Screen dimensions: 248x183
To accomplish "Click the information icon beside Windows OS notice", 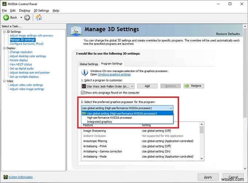I will [85, 72].
